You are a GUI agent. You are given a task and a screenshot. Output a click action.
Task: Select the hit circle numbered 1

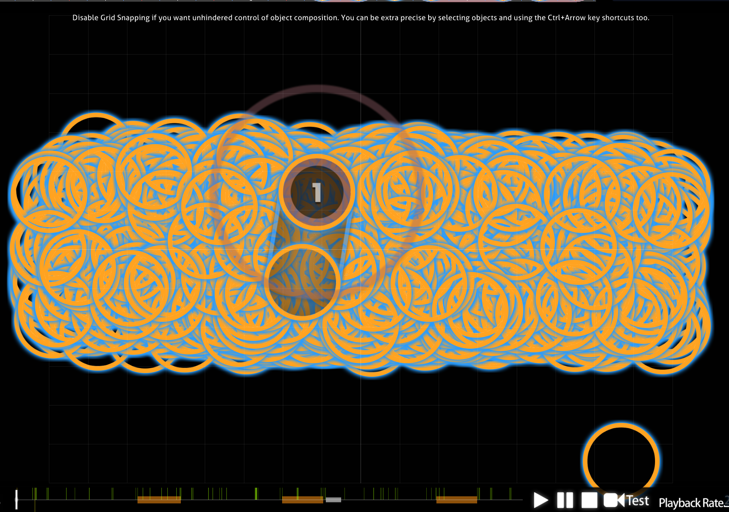pos(316,192)
